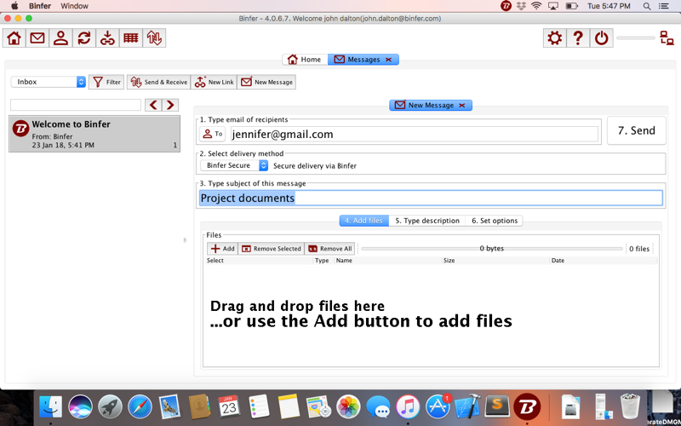Open the Home toolbar icon
The width and height of the screenshot is (681, 426).
click(x=14, y=38)
